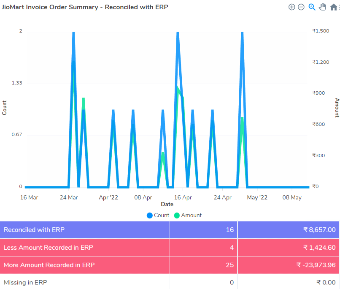Click the amount ₹ 8,657.00
Viewport: 340px width, 289px height.
pos(319,230)
